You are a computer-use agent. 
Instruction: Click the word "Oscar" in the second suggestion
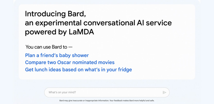64,62
